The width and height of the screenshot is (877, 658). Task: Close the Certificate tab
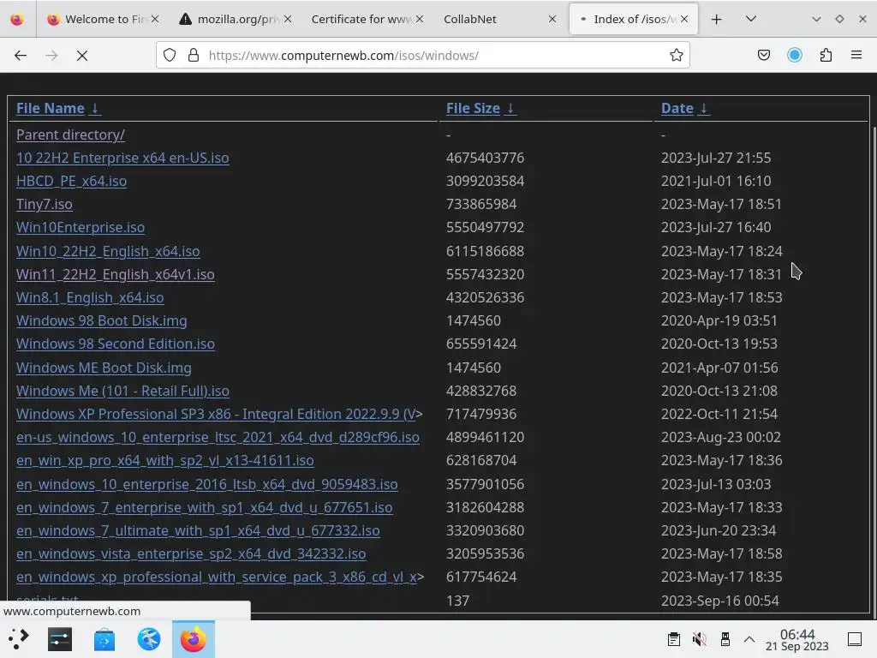420,19
